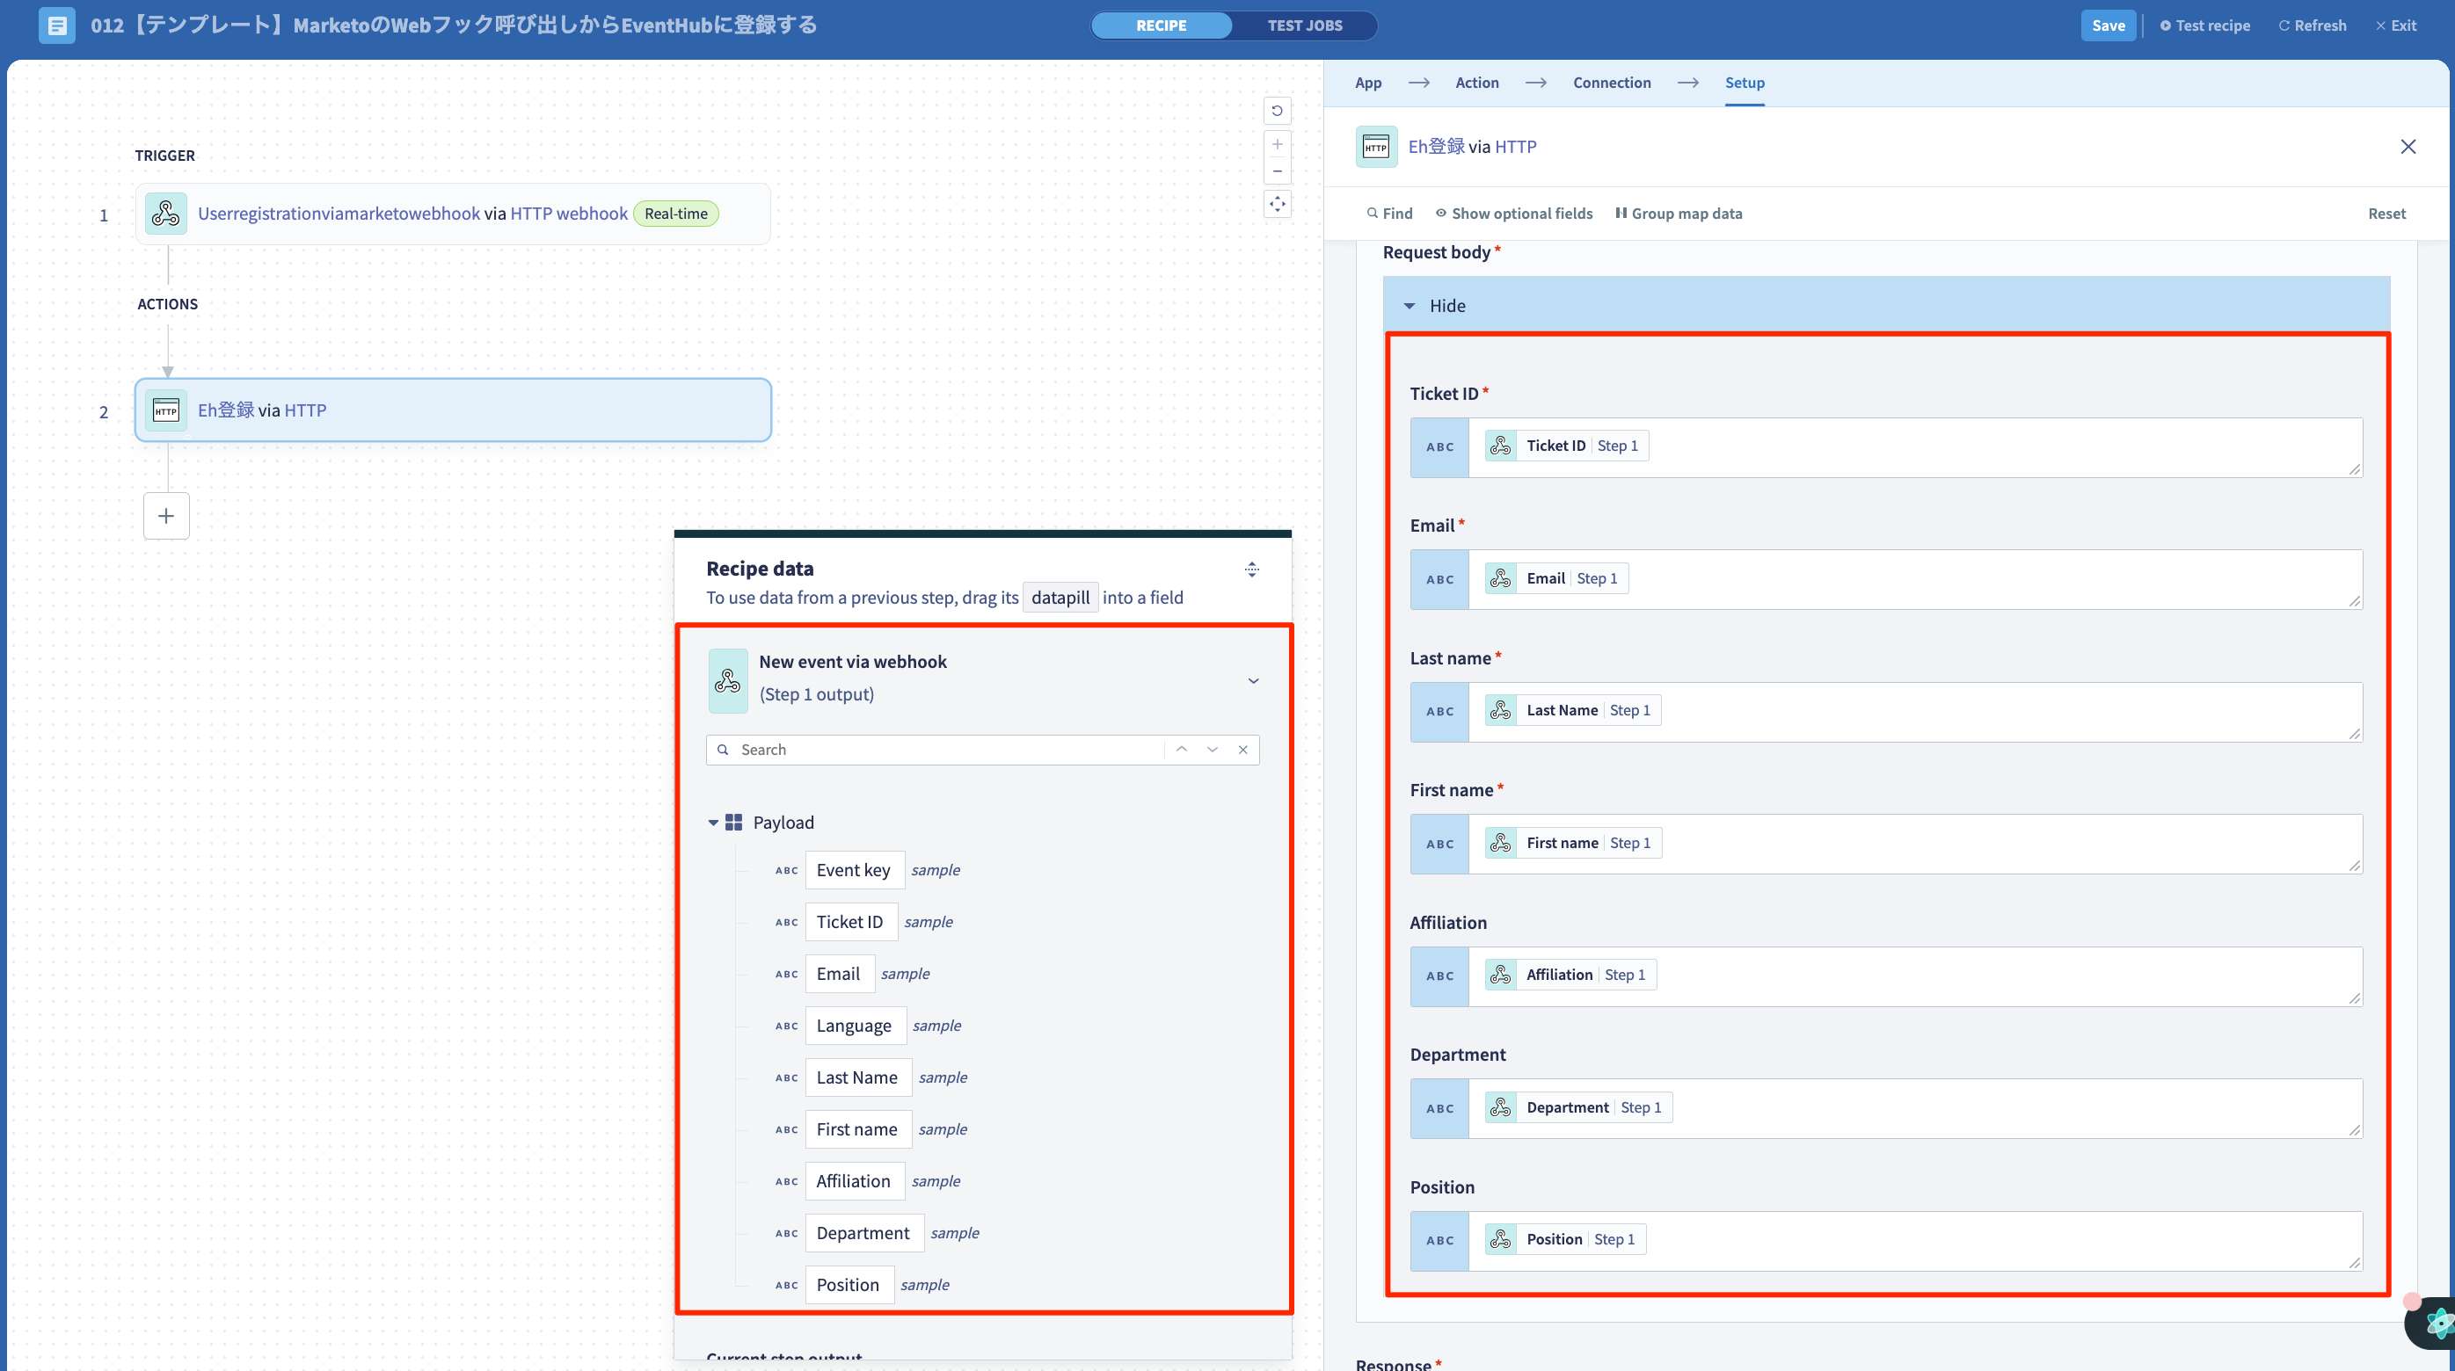
Task: Click Eh登録 link in step 2
Action: 226,410
